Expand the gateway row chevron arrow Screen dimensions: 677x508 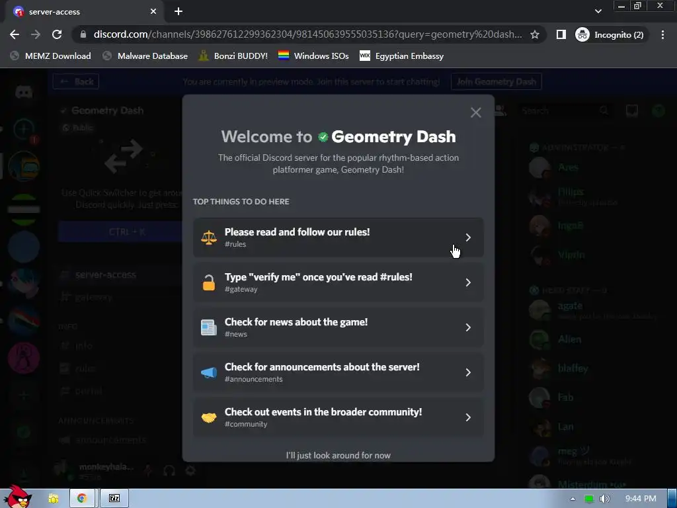pyautogui.click(x=468, y=282)
